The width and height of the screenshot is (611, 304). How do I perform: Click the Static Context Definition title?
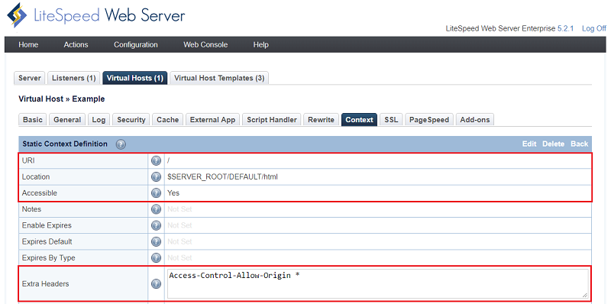[x=65, y=144]
